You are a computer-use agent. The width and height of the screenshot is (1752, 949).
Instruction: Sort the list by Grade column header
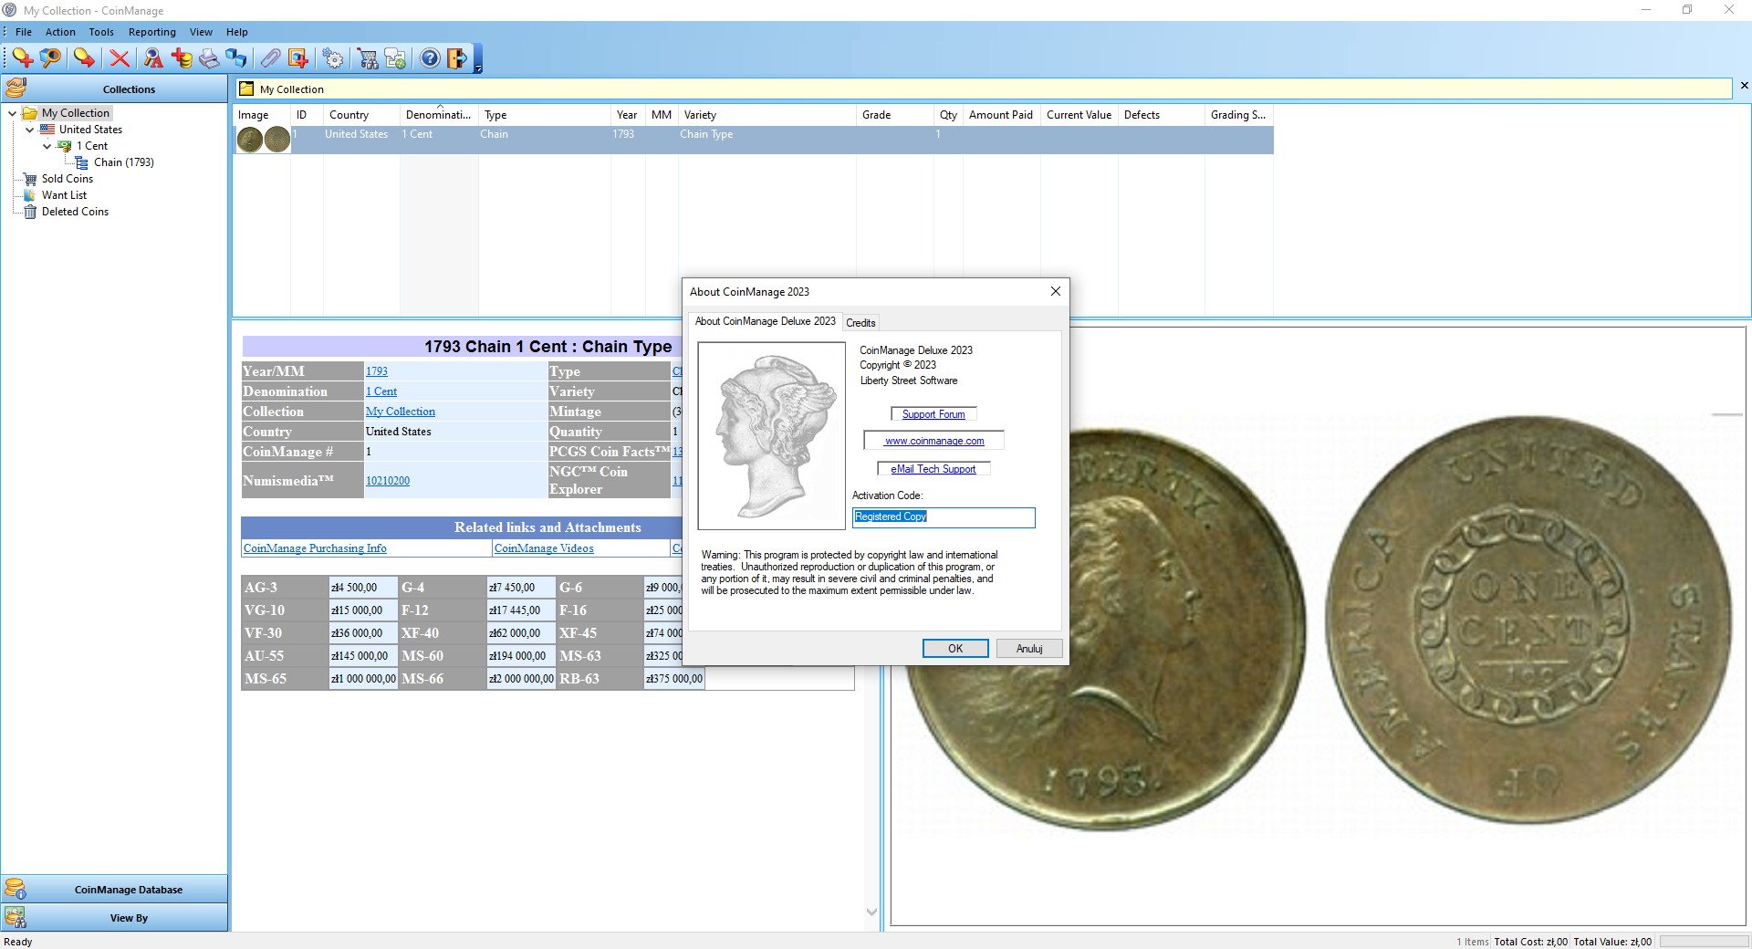(895, 115)
